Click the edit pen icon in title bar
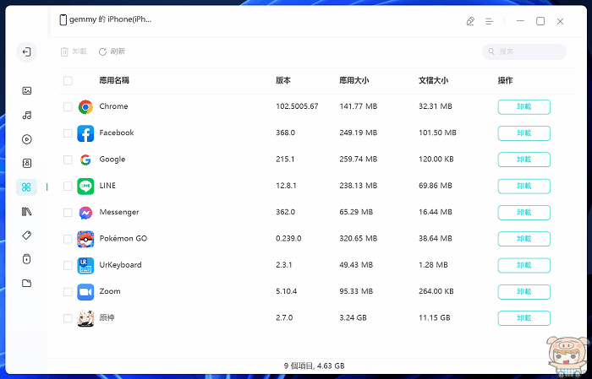592x379 pixels. point(470,21)
